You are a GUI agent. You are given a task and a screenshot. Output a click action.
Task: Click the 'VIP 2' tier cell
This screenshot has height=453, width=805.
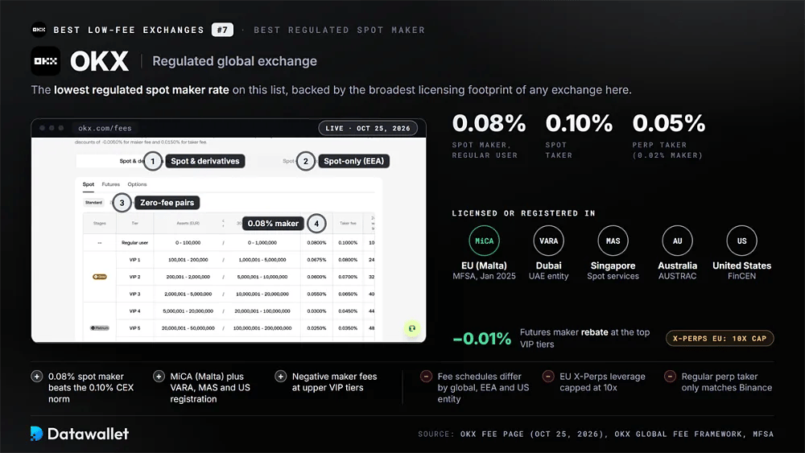134,277
